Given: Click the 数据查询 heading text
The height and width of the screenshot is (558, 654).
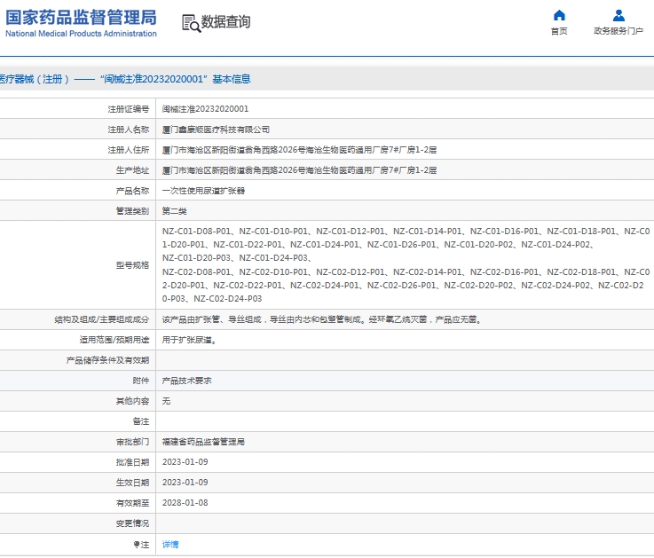Looking at the screenshot, I should (x=225, y=21).
